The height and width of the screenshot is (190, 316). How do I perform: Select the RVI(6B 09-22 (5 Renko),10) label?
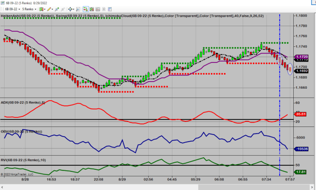point(23,160)
